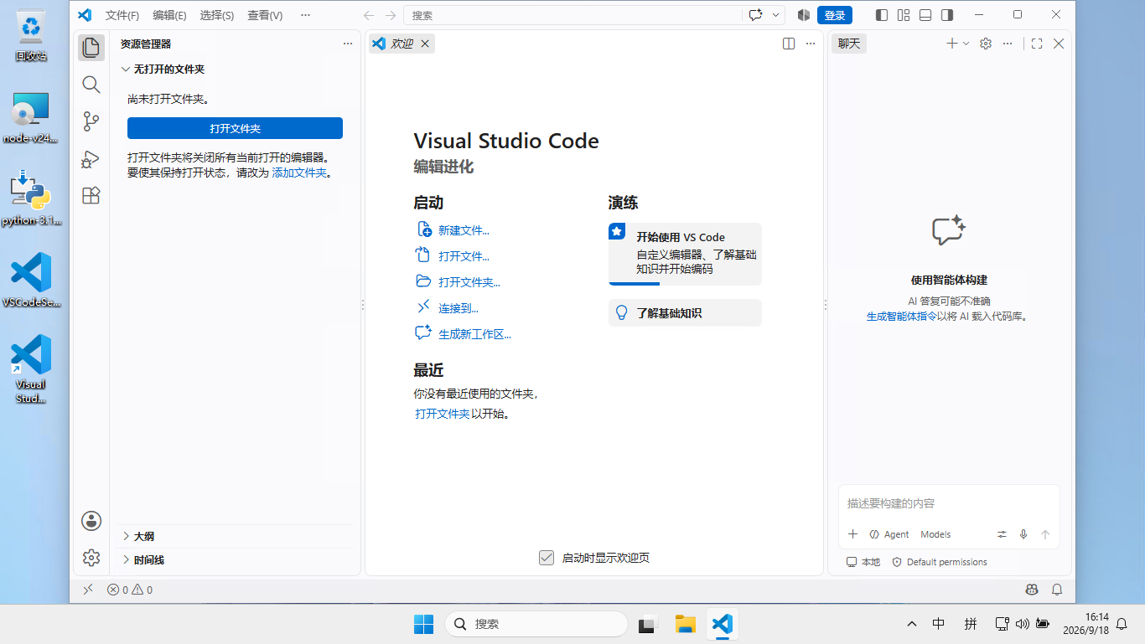Show errors and warnings count in the status bar
This screenshot has height=644, width=1145.
pos(130,590)
